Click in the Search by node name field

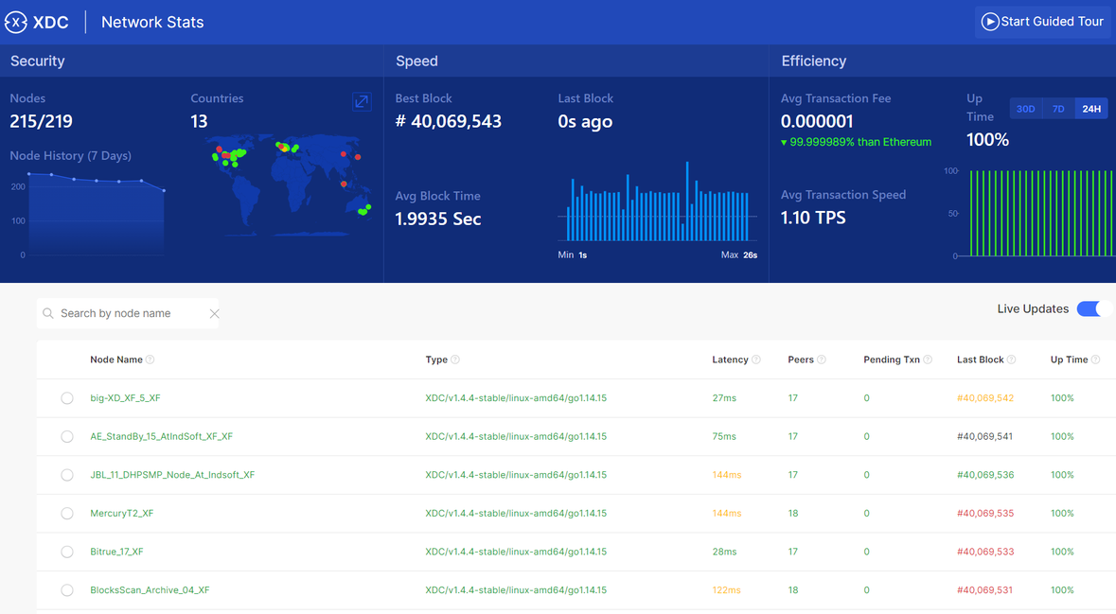pyautogui.click(x=128, y=313)
